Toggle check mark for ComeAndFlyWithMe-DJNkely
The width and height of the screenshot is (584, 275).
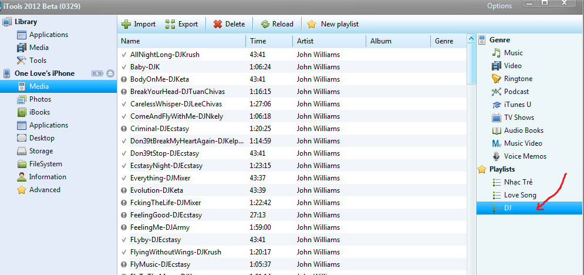(x=124, y=116)
